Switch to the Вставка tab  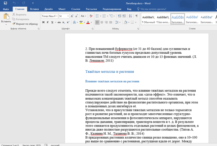click(x=34, y=9)
